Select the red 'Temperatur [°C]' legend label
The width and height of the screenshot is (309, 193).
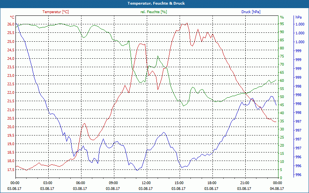click(x=56, y=12)
